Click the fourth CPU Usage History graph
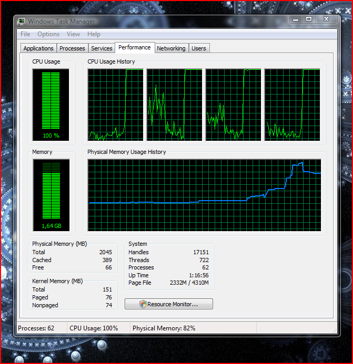 [x=292, y=105]
